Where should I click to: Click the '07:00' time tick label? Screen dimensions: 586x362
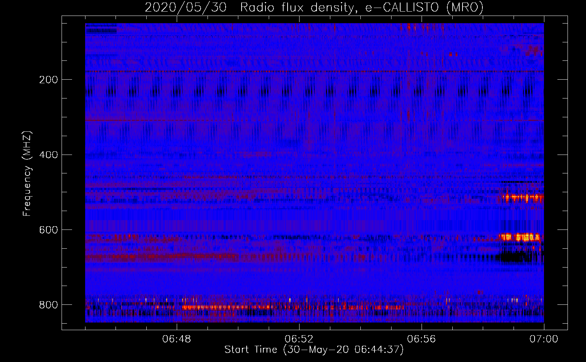coord(544,339)
